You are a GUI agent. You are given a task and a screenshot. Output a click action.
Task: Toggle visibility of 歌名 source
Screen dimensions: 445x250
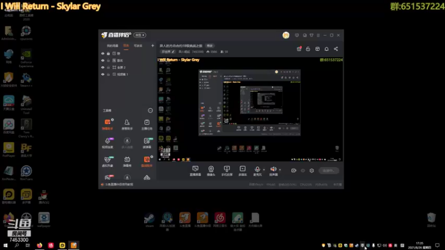(103, 61)
